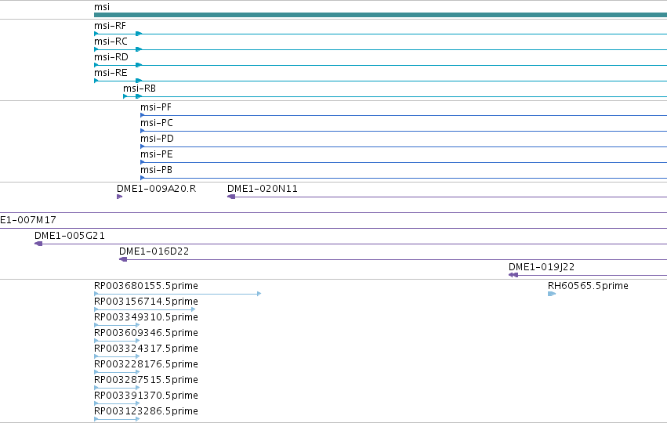The image size is (667, 423).
Task: Click the msi-PB protein label
Action: click(x=156, y=170)
